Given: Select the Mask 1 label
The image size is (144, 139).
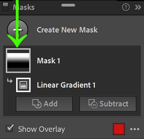Looking at the screenshot, I should pos(48,61).
